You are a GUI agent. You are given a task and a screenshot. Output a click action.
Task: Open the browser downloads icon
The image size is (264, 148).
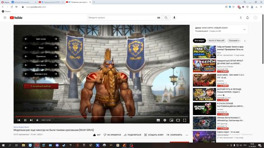click(257, 7)
